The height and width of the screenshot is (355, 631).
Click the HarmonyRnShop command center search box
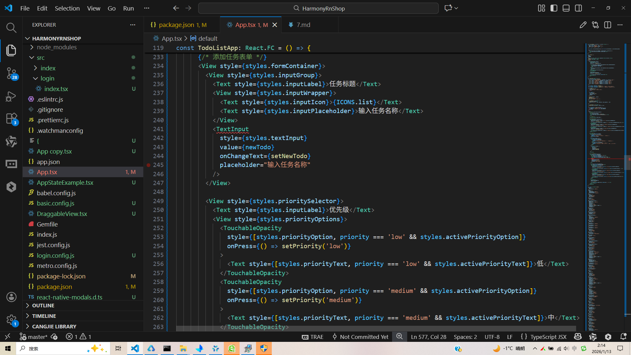[318, 8]
